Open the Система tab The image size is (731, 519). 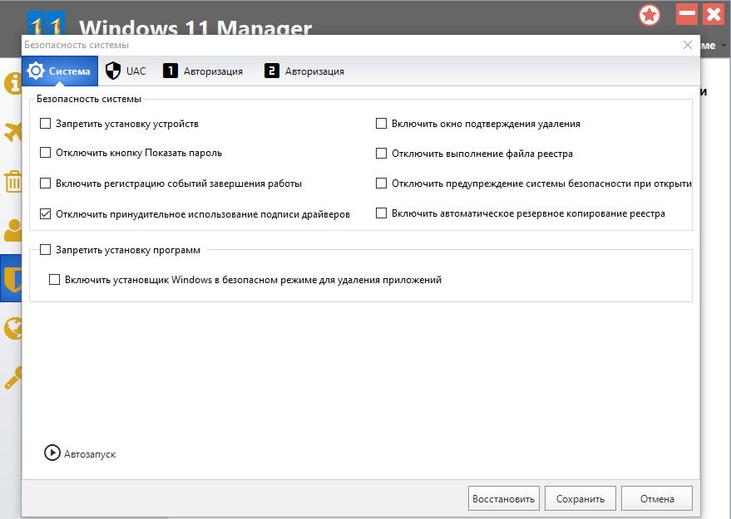(60, 71)
